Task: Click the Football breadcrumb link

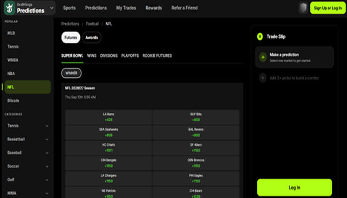Action: click(x=92, y=24)
